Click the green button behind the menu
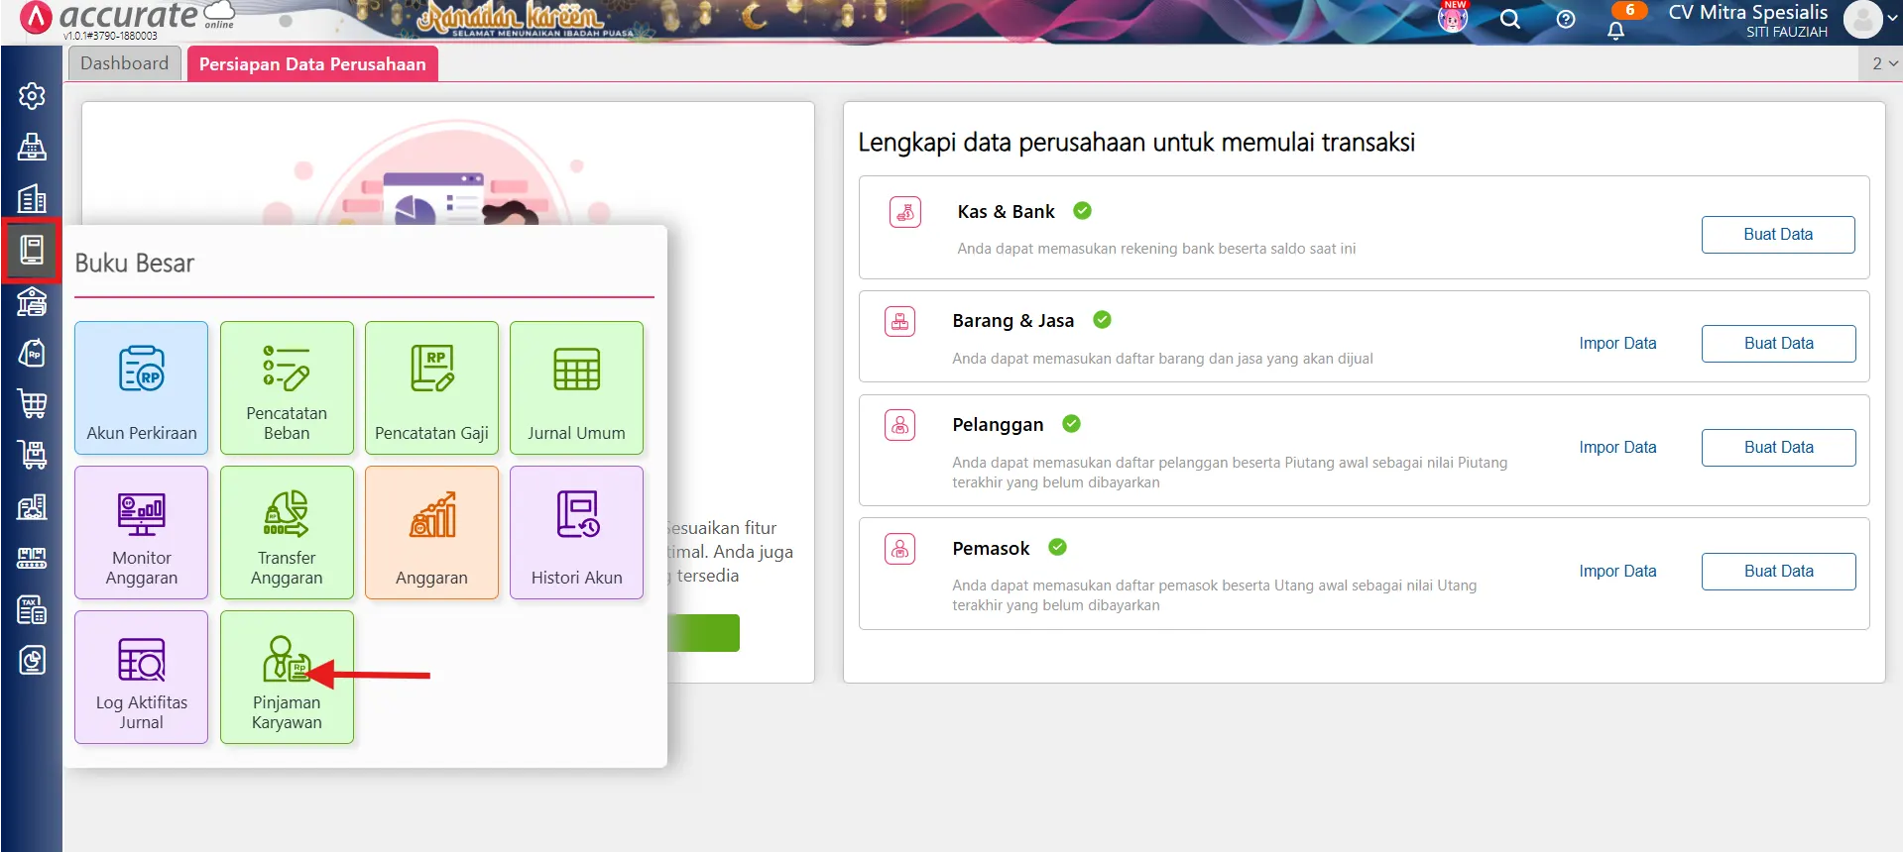 [x=704, y=633]
